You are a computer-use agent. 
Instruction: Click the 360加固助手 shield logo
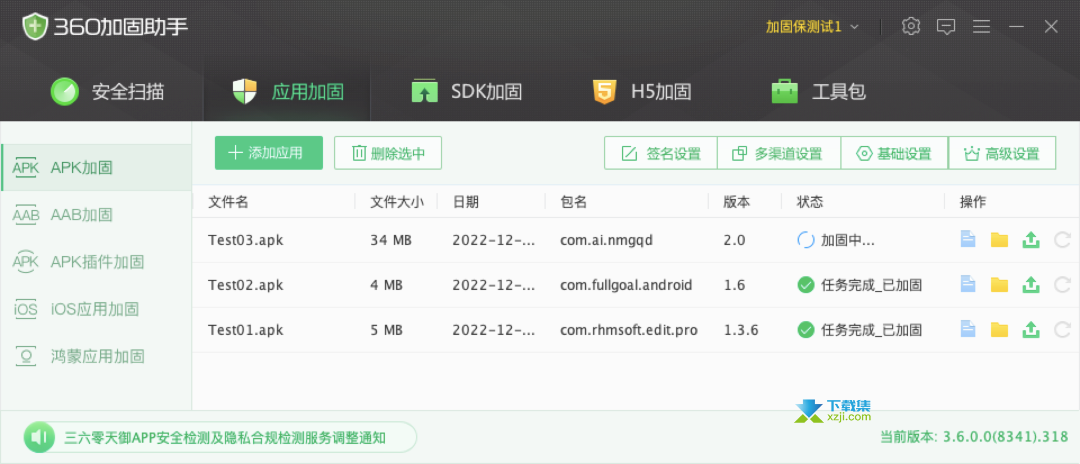click(35, 26)
